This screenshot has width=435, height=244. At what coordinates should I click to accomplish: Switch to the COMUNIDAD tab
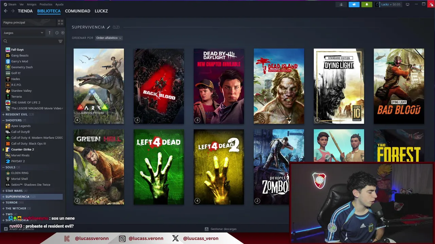[x=77, y=11]
